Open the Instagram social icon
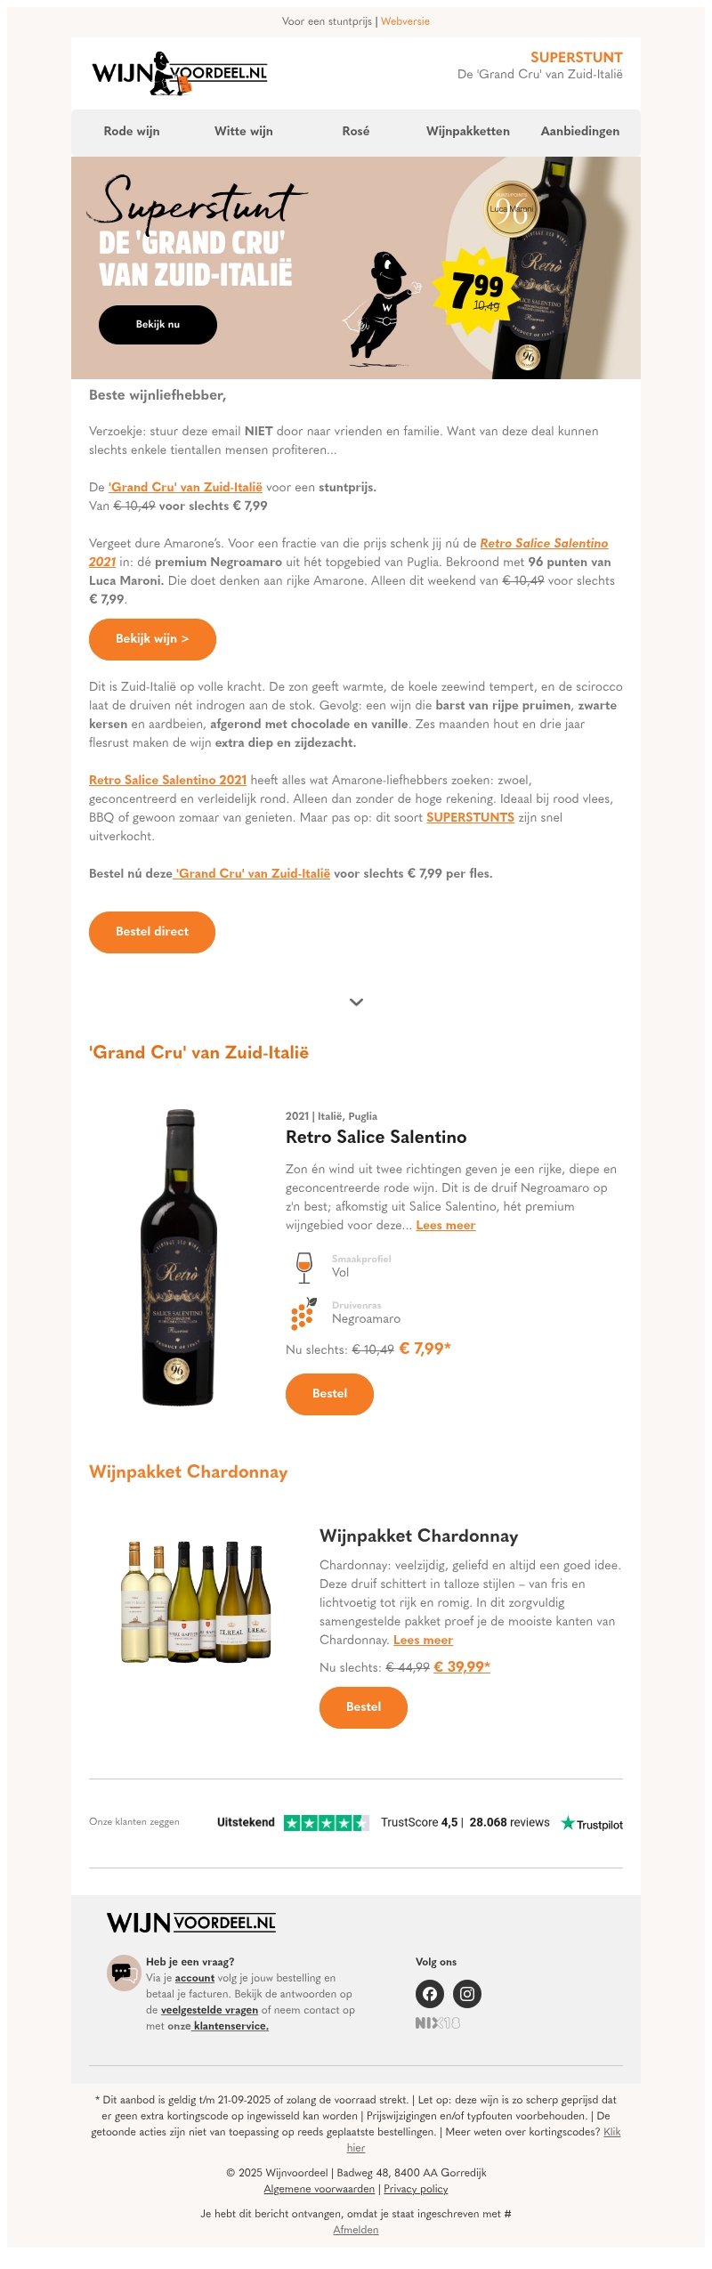The image size is (712, 2269). pyautogui.click(x=467, y=1994)
